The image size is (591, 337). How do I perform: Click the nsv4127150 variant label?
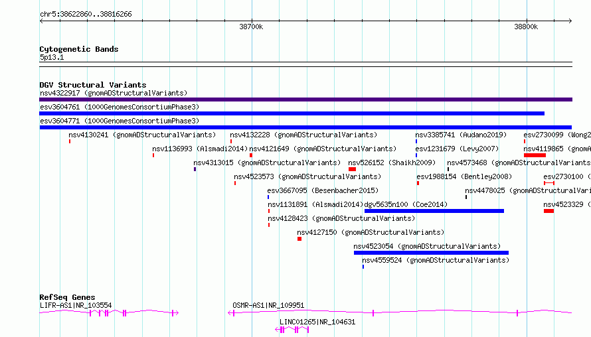coord(371,232)
